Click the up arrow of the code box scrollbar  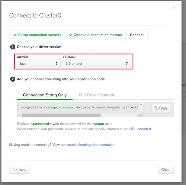(141, 104)
